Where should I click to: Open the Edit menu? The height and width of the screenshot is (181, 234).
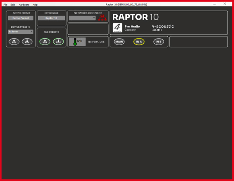pyautogui.click(x=12, y=5)
